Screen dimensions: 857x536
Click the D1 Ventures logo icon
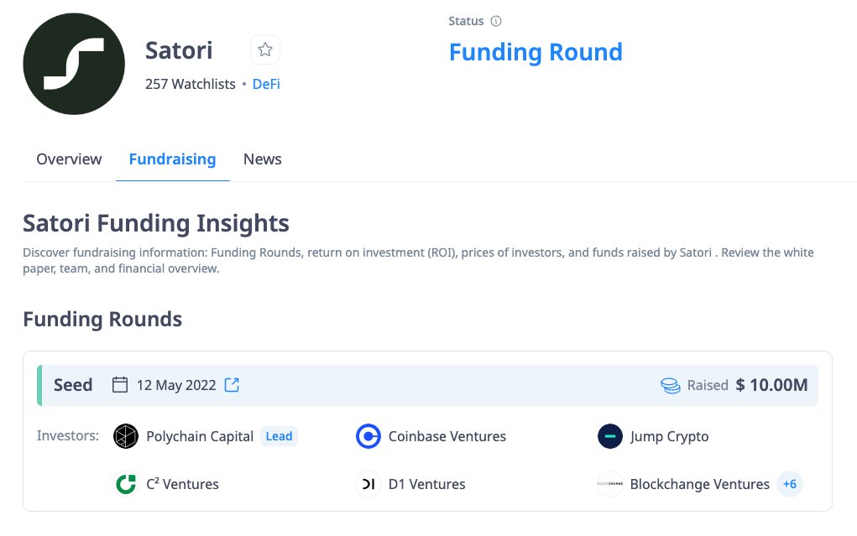click(368, 484)
